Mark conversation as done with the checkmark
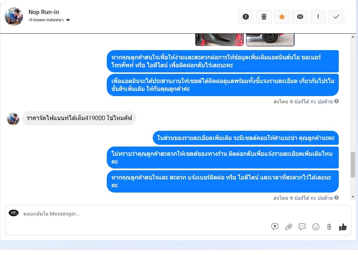Viewport: 358px width, 255px height. [x=336, y=17]
